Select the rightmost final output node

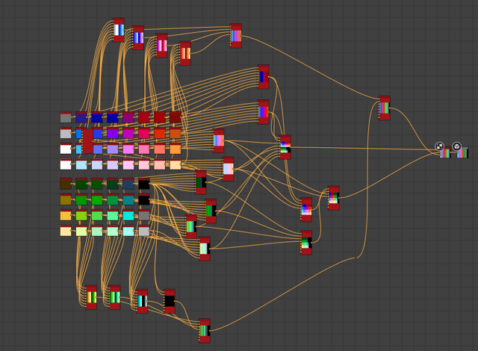(463, 153)
